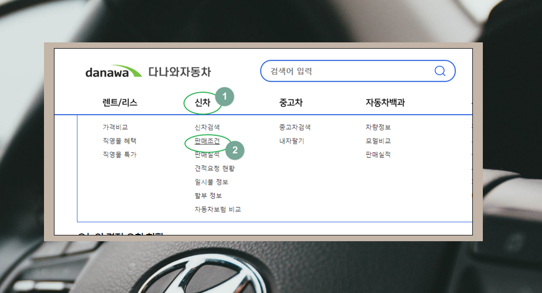Open 판매실적 under 자동차백과

tap(378, 154)
